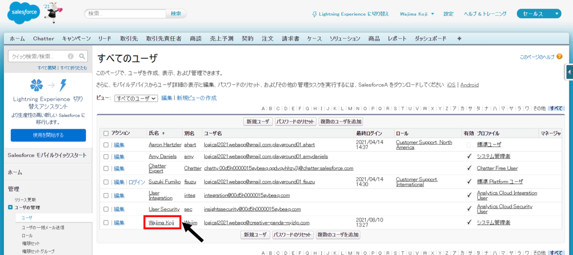Open Aaron Hartzler user link
Screen dimensions: 573x255
[x=165, y=144]
